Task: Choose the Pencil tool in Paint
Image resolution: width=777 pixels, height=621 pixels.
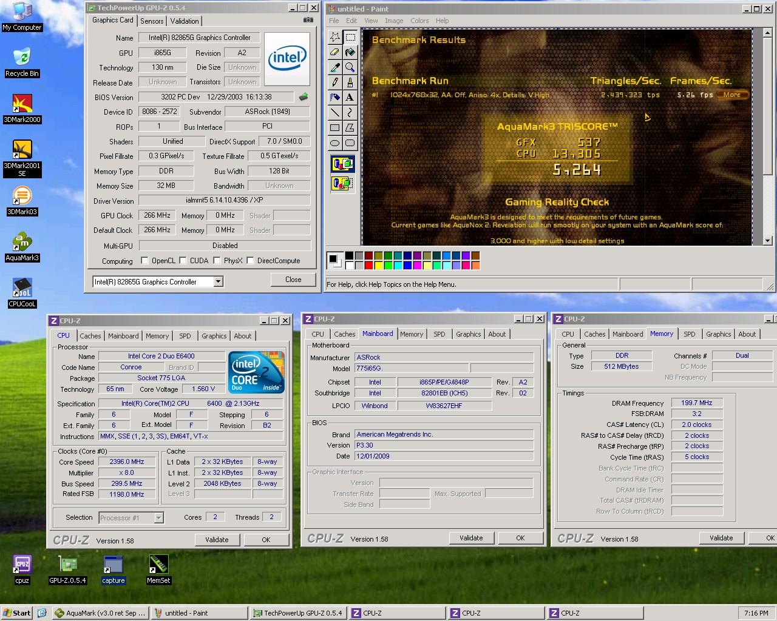Action: pyautogui.click(x=335, y=82)
